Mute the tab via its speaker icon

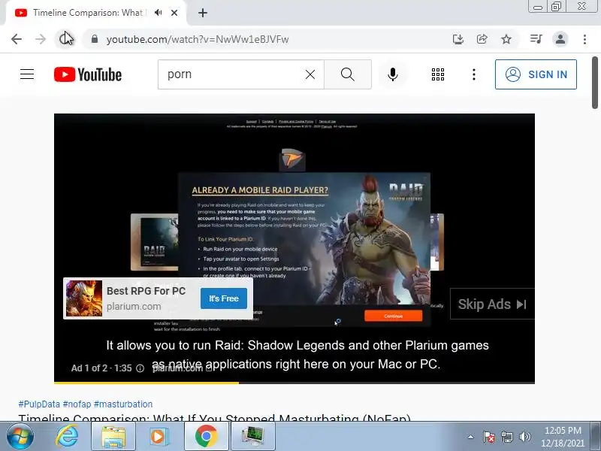pyautogui.click(x=158, y=13)
